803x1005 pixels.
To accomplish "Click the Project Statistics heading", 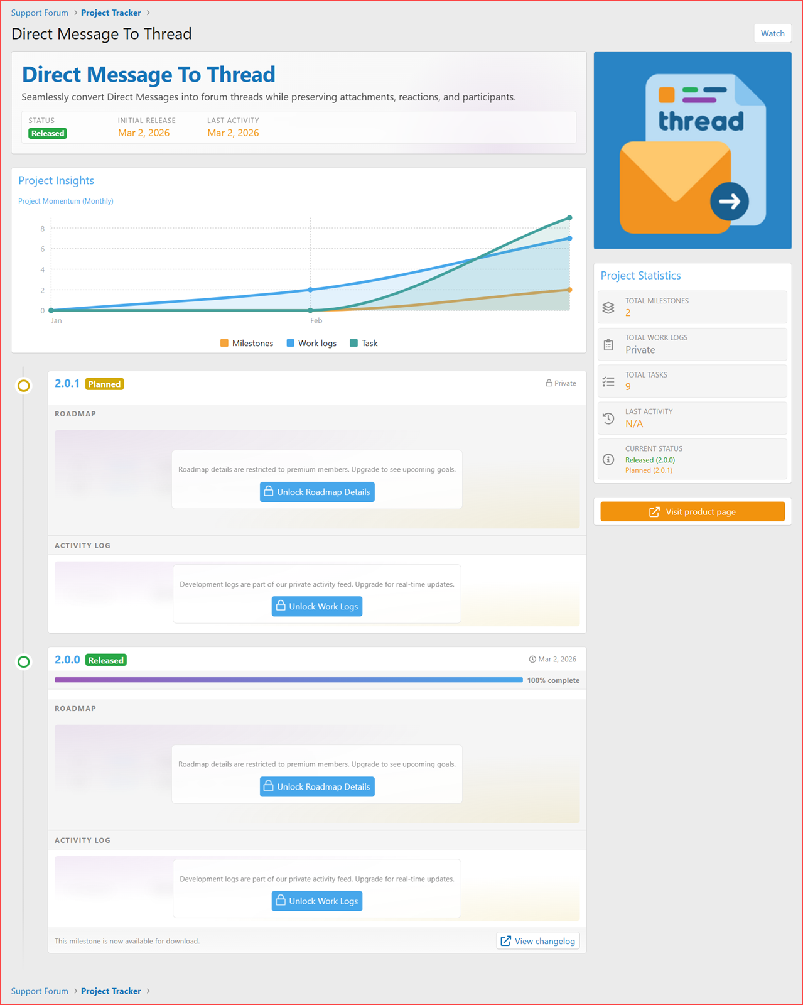I will 640,275.
